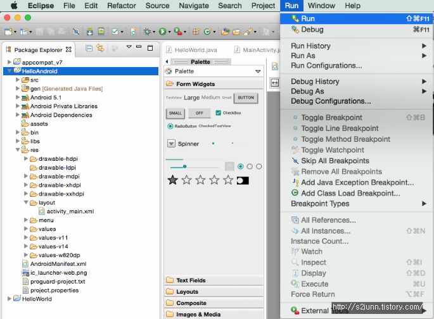Collapse the HelloAndroid project
The image size is (434, 319).
coord(9,71)
